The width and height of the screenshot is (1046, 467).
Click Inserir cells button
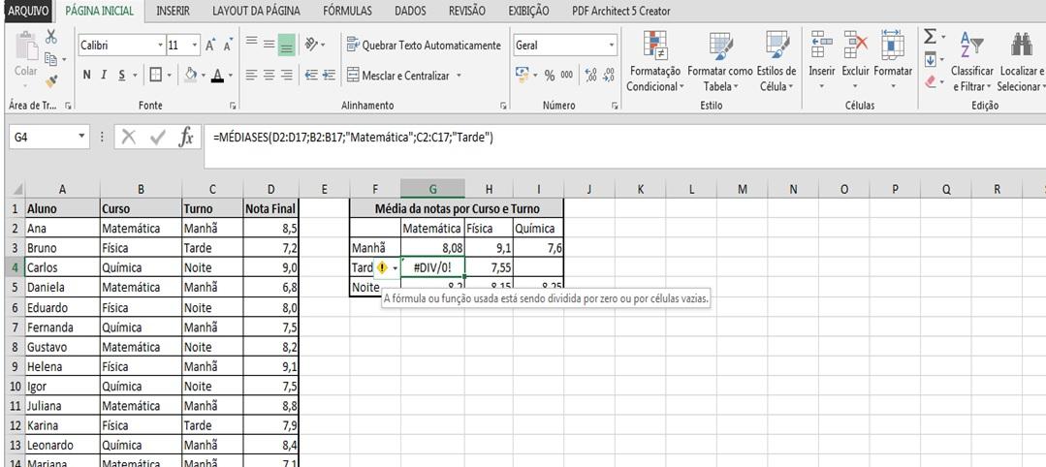[x=822, y=61]
